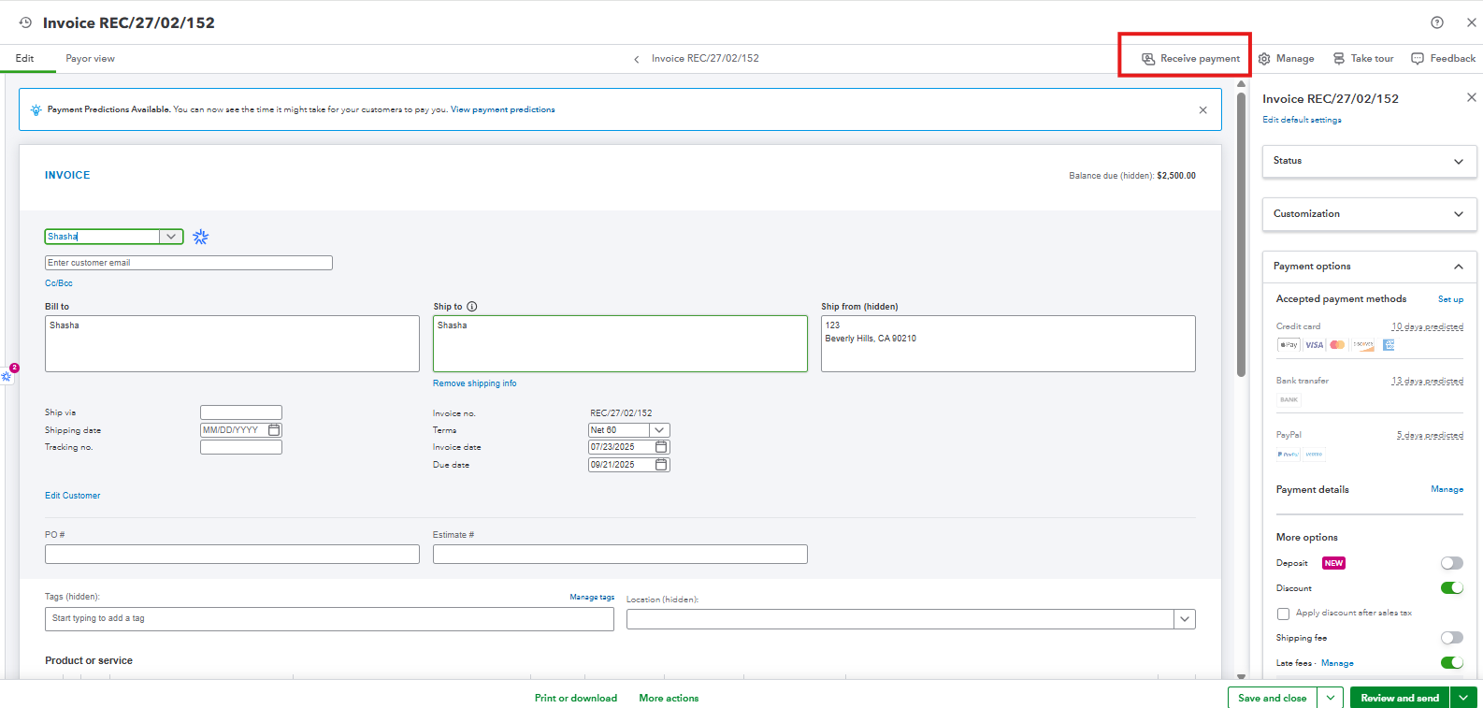Open the customer name dropdown arrow

pyautogui.click(x=171, y=237)
